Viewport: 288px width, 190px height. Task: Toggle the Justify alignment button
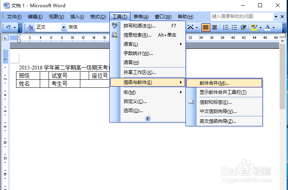(206, 27)
